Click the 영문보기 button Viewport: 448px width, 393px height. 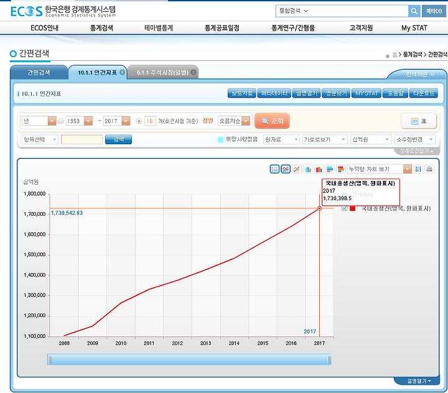(336, 93)
